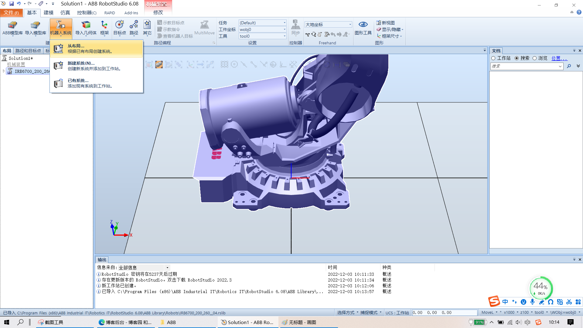The width and height of the screenshot is (583, 328).
Task: Expand the IRB6700_200_26 tree node
Action: coord(4,71)
